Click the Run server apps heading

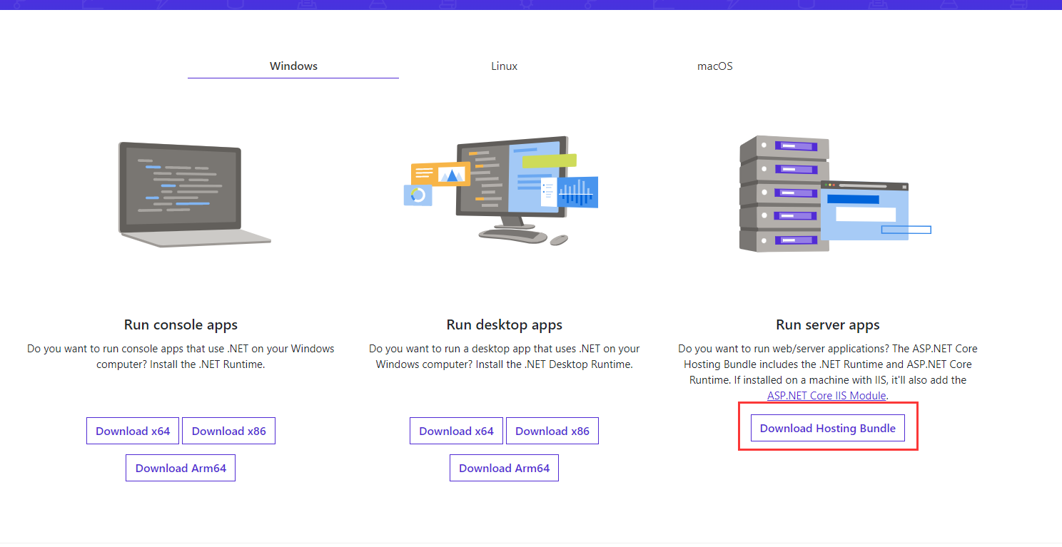(x=827, y=324)
